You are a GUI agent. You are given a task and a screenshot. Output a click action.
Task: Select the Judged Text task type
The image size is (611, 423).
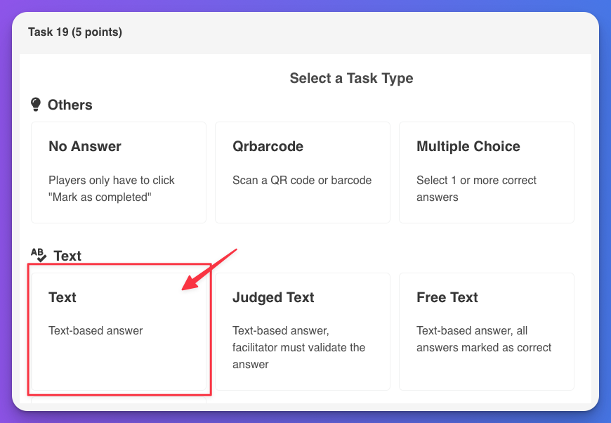[x=302, y=330]
